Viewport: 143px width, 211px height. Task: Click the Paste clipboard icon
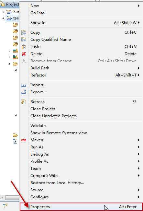[24, 47]
